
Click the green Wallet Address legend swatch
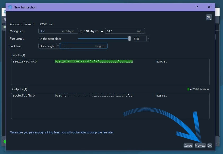188,89
